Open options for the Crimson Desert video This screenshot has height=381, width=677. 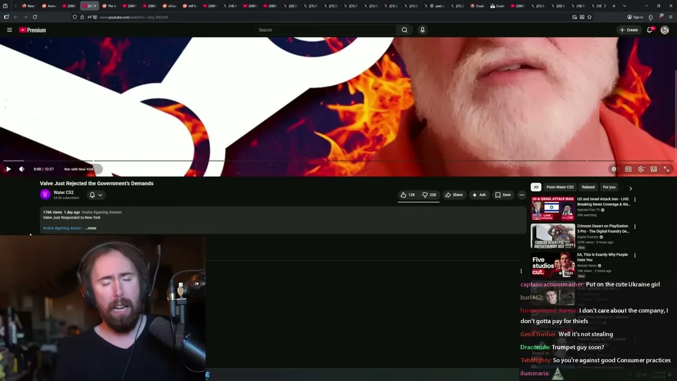[635, 226]
